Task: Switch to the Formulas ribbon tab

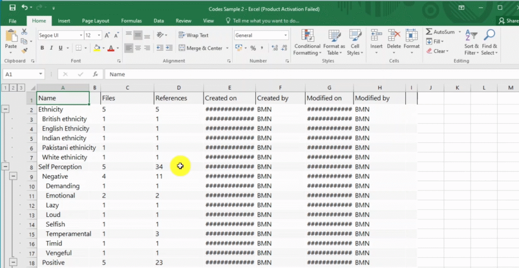Action: click(131, 21)
